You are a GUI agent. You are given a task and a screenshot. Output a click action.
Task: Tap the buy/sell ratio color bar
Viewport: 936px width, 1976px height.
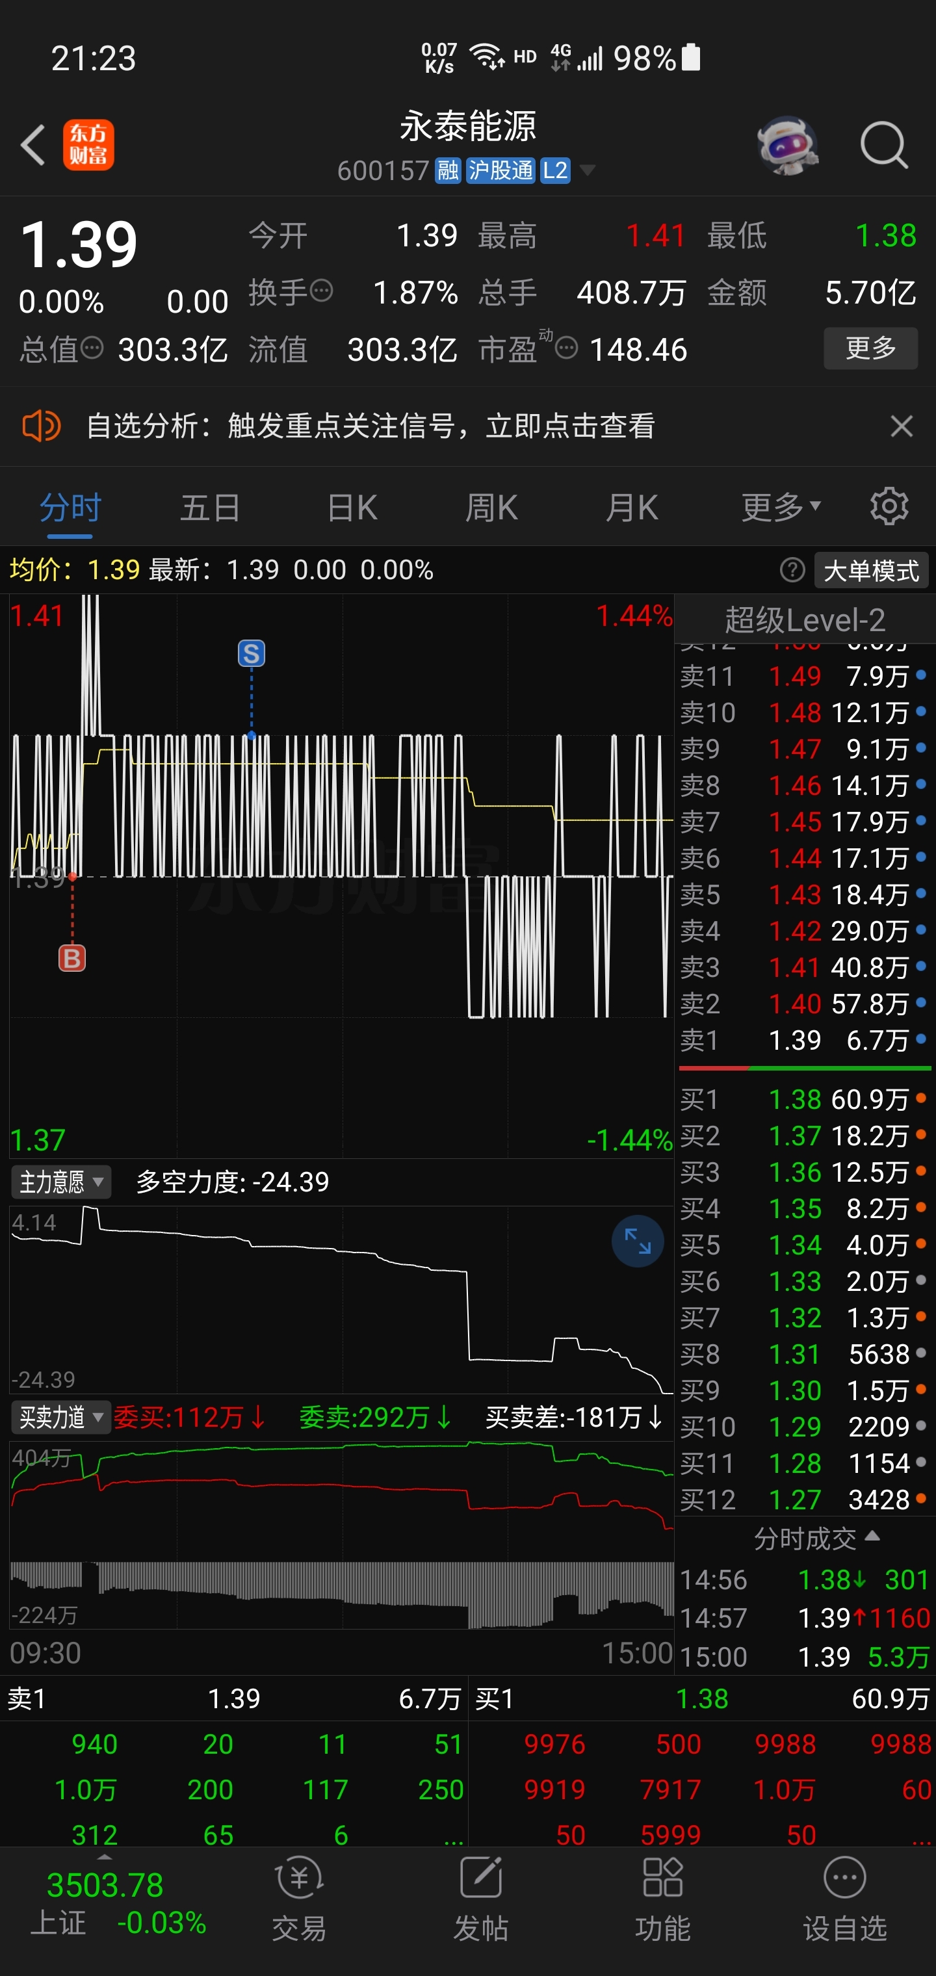point(805,1068)
